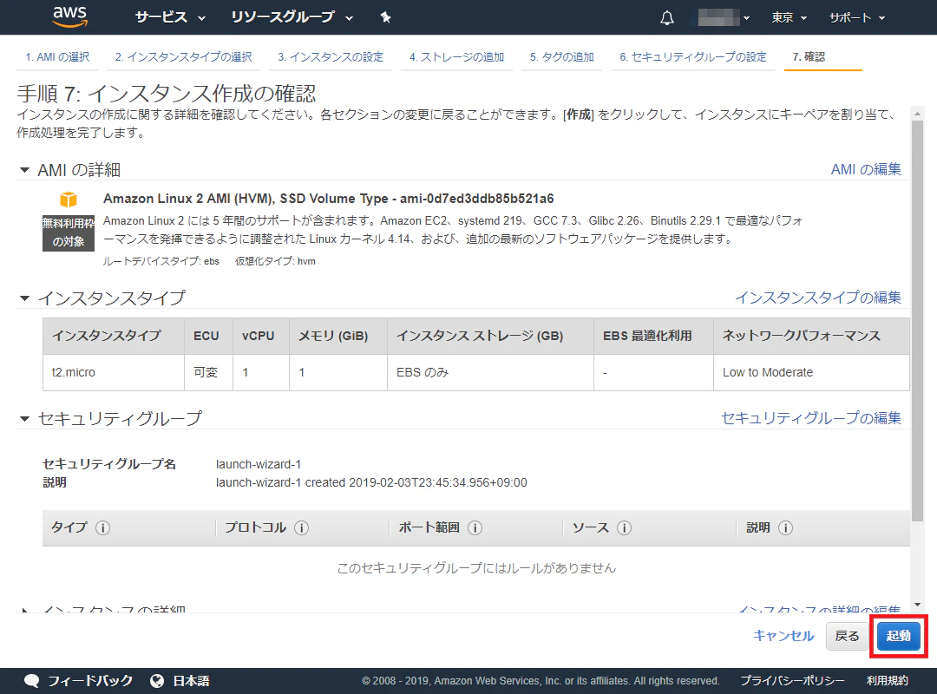Click the page vertical scrollbar thumb
The width and height of the screenshot is (937, 694).
[917, 320]
